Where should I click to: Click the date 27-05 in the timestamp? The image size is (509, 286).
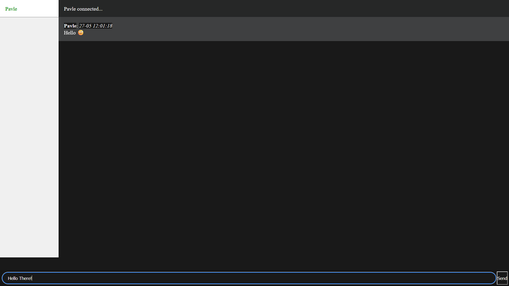[85, 26]
